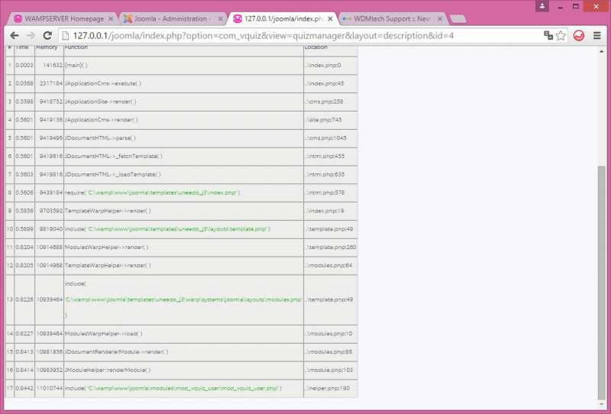Open a new tab with the new tab button
The image size is (611, 414).
tap(458, 18)
